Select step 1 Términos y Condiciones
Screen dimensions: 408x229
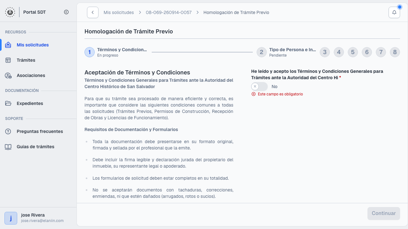(x=116, y=52)
